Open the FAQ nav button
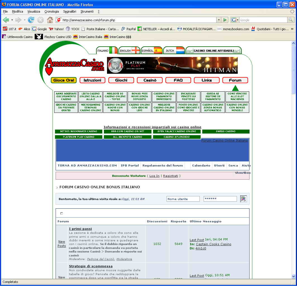Viewport: 297px width, 286px height. pyautogui.click(x=178, y=80)
